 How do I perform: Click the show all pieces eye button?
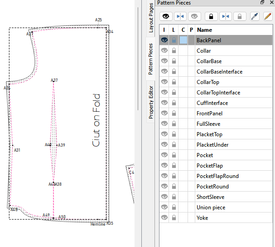(166, 16)
